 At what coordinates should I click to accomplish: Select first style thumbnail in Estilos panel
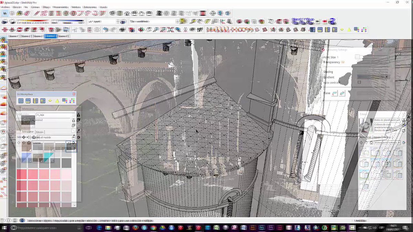365,152
